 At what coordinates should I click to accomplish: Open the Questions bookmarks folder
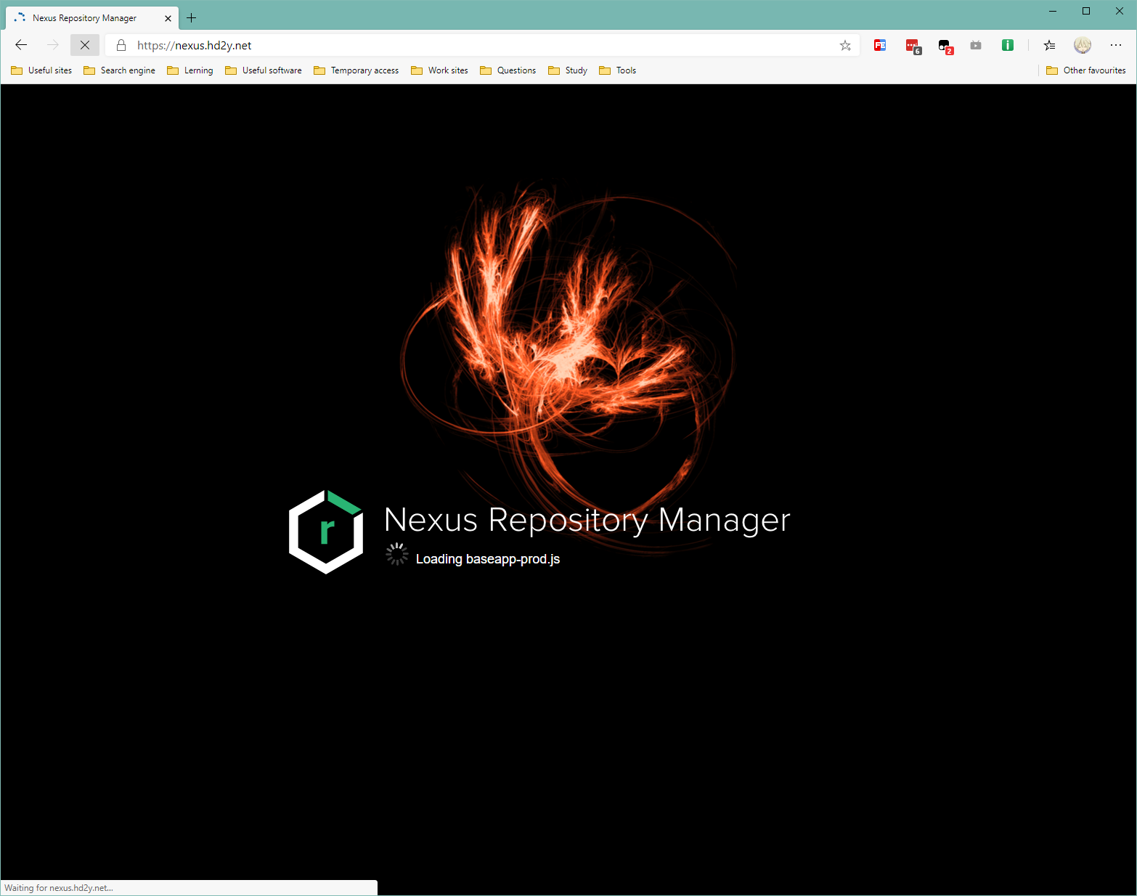tap(508, 70)
